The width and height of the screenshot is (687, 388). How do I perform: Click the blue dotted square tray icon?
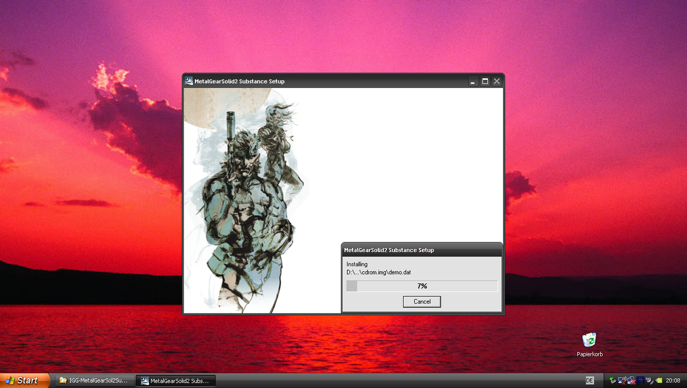click(x=640, y=380)
